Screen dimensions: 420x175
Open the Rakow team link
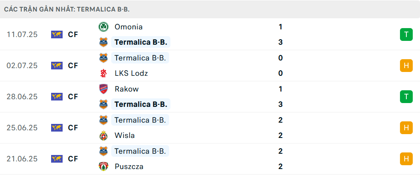(127, 89)
